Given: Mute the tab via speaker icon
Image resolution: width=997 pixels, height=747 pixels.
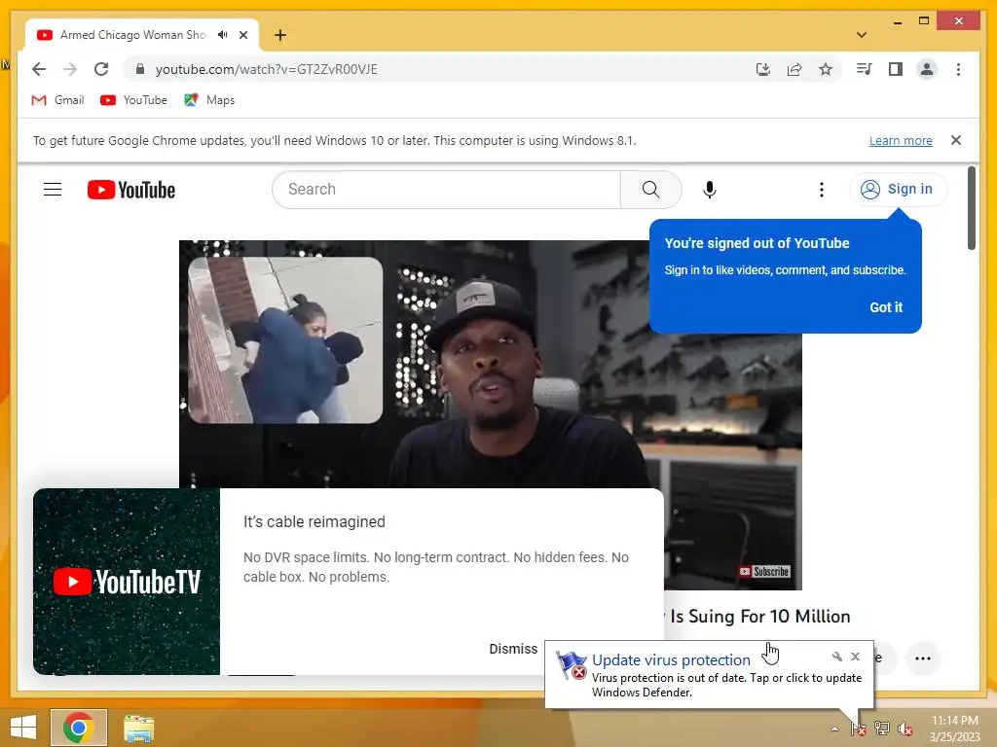Looking at the screenshot, I should tap(223, 35).
